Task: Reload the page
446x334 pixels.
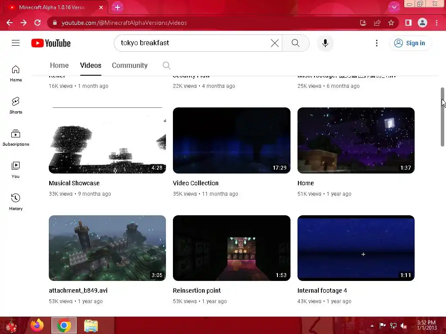Action: [x=37, y=23]
